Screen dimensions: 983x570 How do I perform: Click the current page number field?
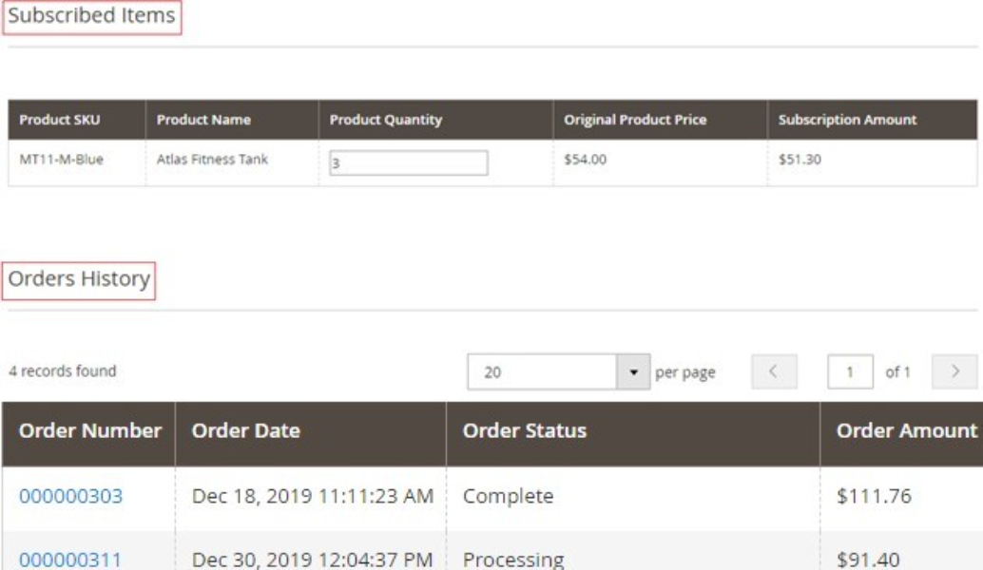point(849,372)
